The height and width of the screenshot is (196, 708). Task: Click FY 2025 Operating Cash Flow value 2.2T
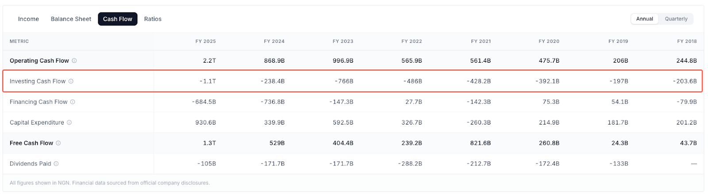(x=209, y=60)
